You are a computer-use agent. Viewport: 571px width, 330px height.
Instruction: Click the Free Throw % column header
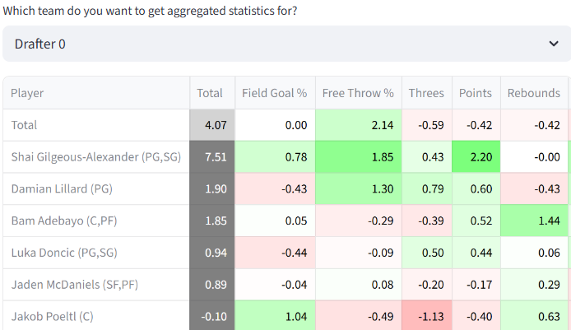pos(358,93)
